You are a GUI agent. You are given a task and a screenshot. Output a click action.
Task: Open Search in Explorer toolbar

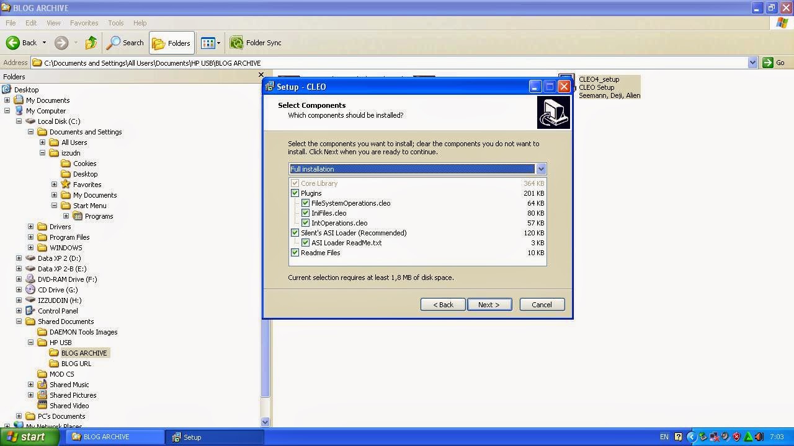[125, 43]
